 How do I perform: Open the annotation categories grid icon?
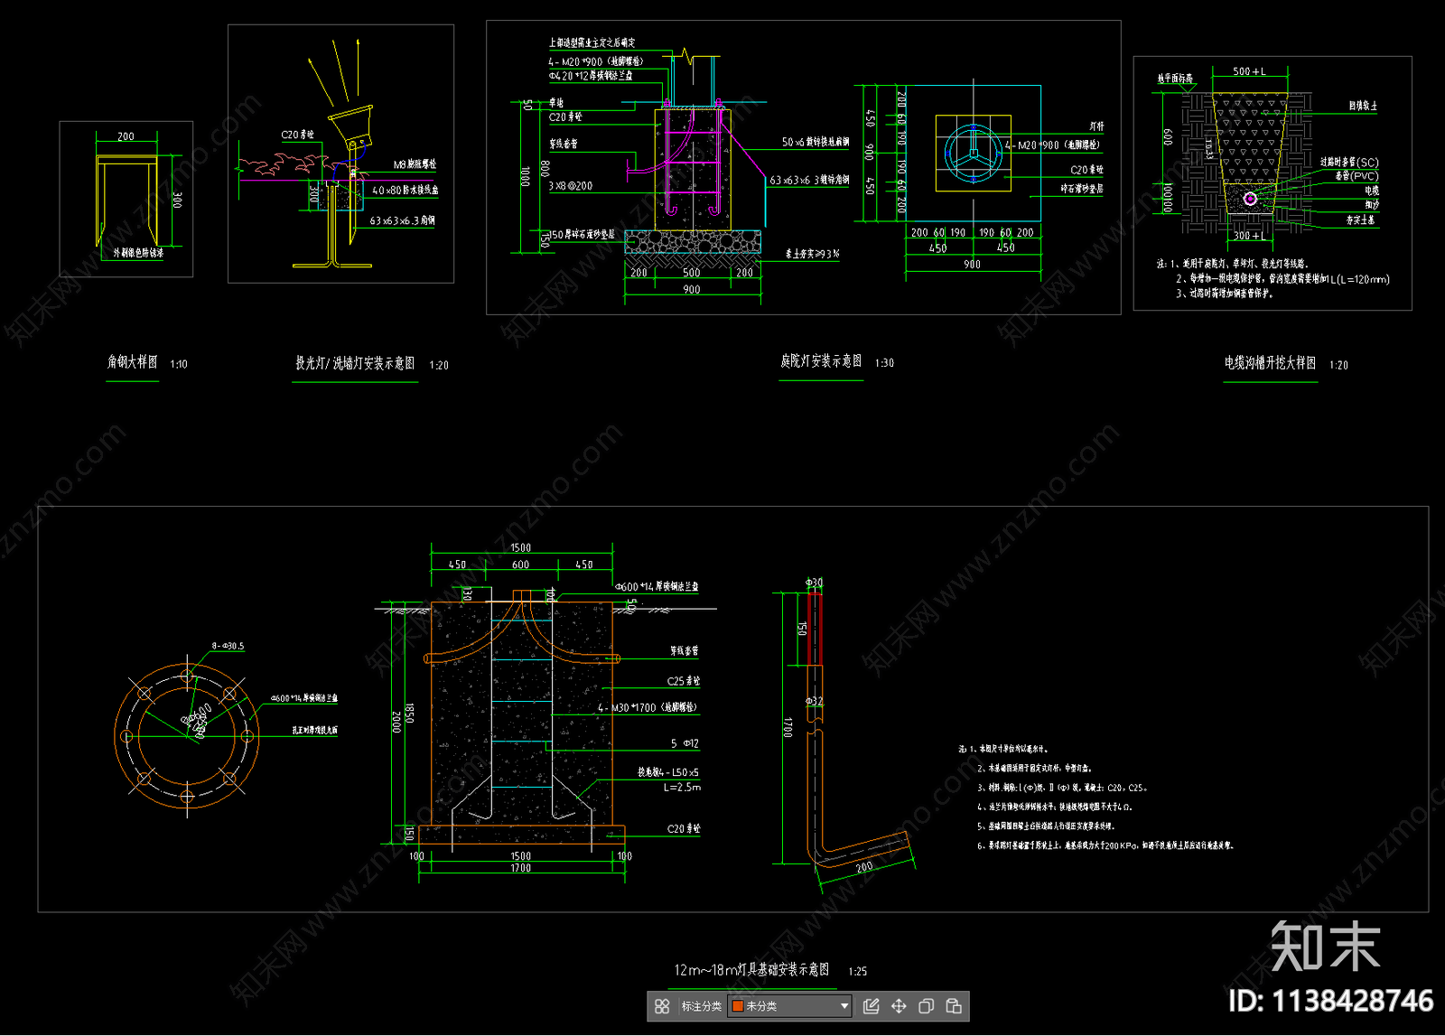click(662, 1006)
